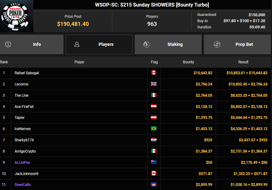272x190 pixels.
Task: Open the SvenCalls player link
Action: tap(23, 184)
